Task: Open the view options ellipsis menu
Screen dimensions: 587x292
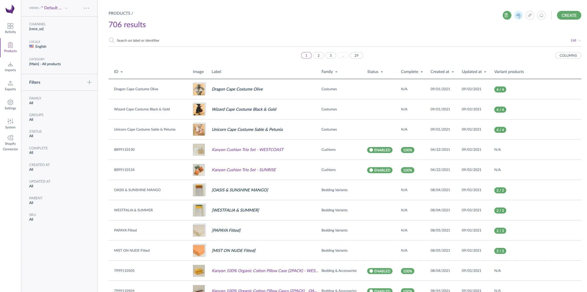Action: 87,8
